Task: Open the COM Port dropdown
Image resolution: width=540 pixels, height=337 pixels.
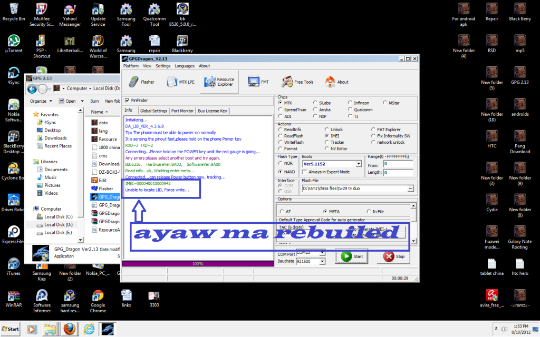Action: tap(322, 253)
